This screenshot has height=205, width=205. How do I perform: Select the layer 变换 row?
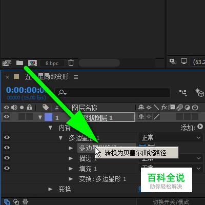click(x=65, y=189)
